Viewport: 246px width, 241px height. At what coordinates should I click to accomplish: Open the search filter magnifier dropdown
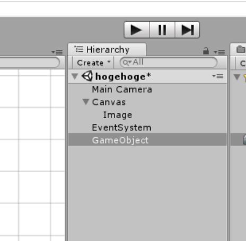pos(127,63)
